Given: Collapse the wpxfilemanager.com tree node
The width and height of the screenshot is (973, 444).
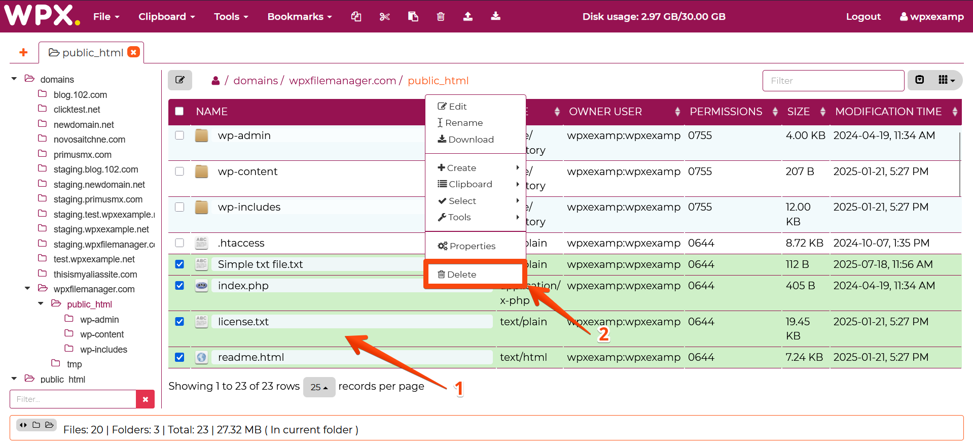Looking at the screenshot, I should point(27,289).
